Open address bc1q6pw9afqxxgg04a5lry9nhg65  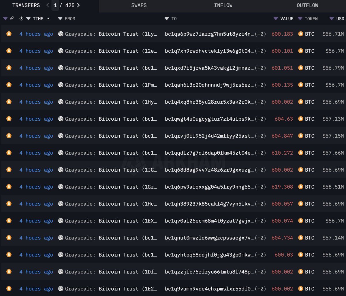pos(210,187)
